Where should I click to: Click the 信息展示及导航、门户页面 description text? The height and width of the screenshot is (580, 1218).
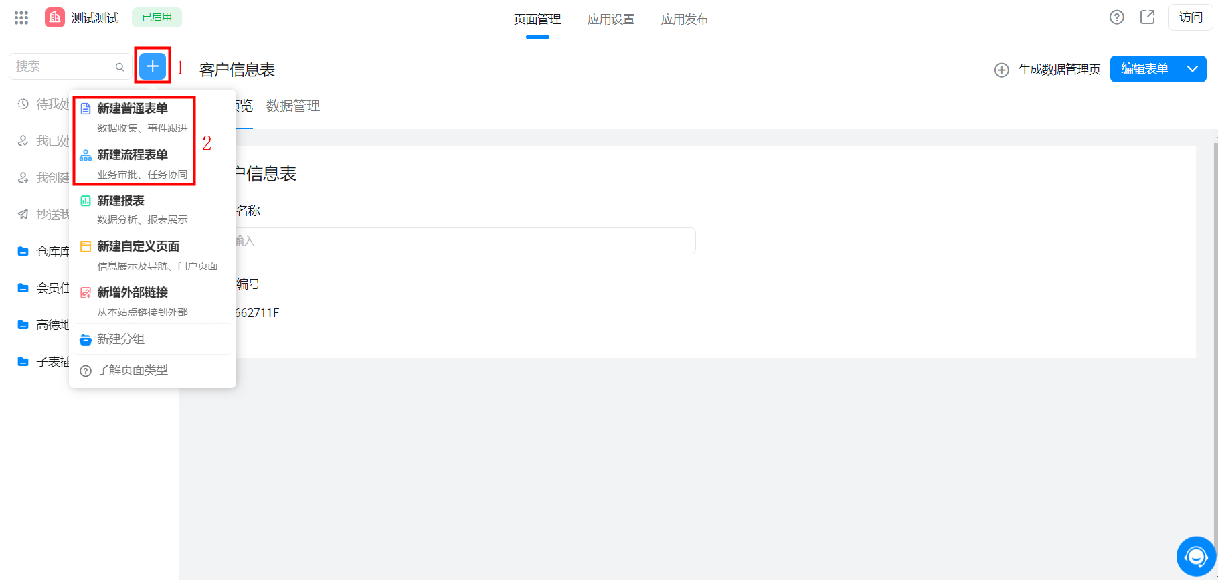tap(157, 266)
